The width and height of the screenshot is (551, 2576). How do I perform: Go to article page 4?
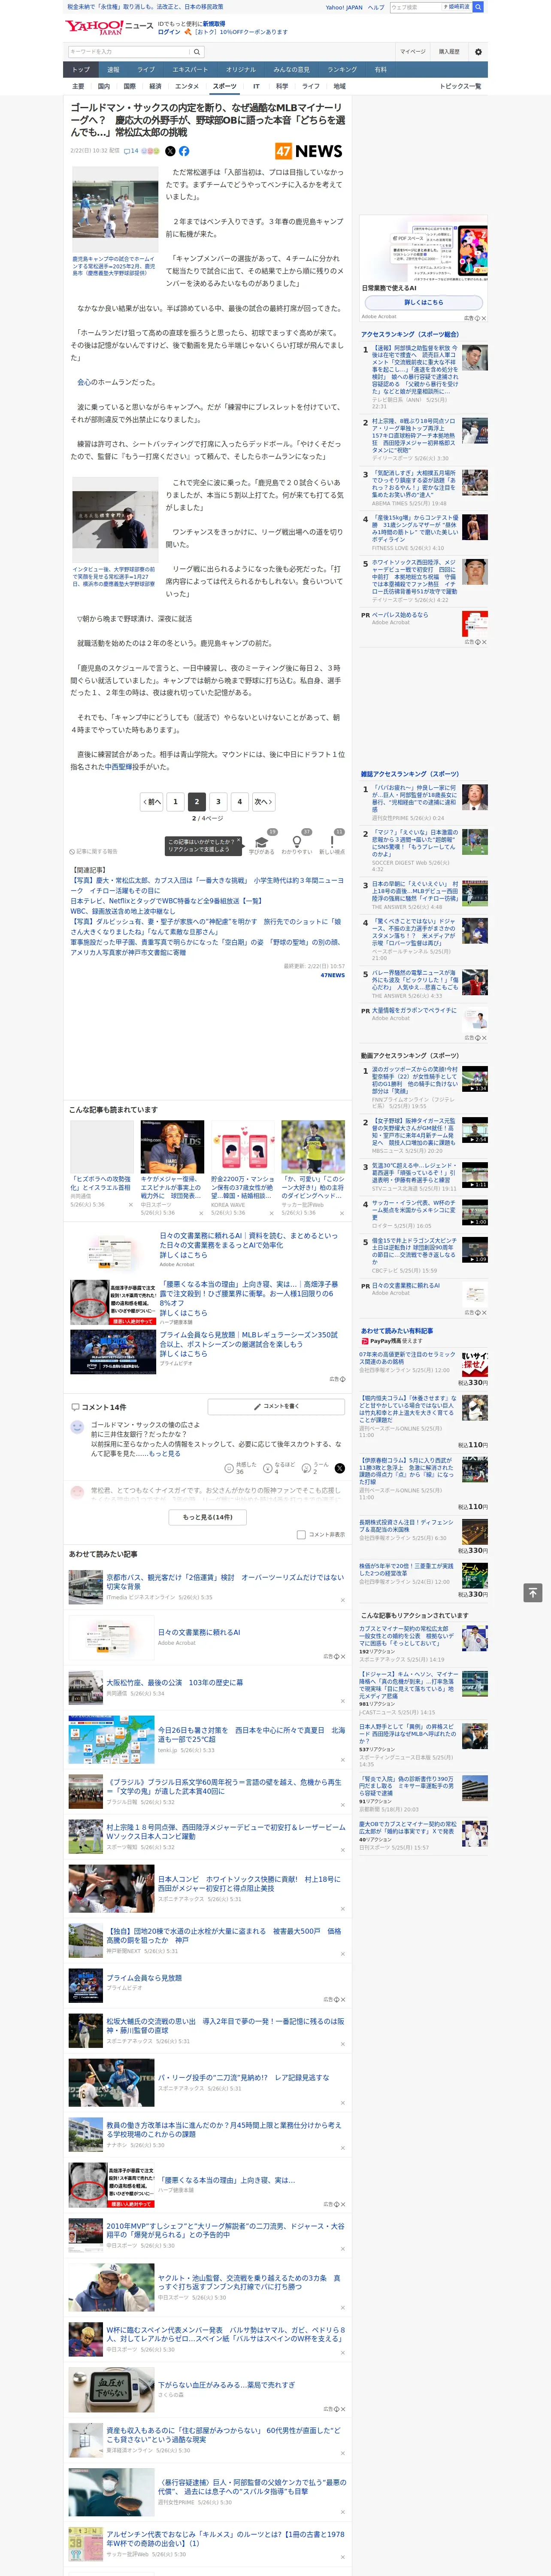click(240, 801)
